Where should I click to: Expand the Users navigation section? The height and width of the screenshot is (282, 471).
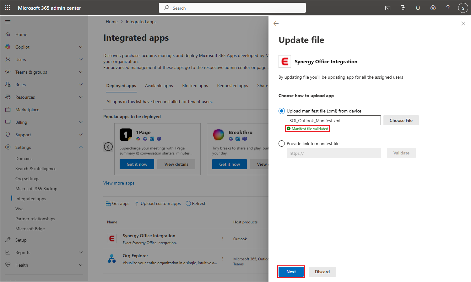point(81,60)
